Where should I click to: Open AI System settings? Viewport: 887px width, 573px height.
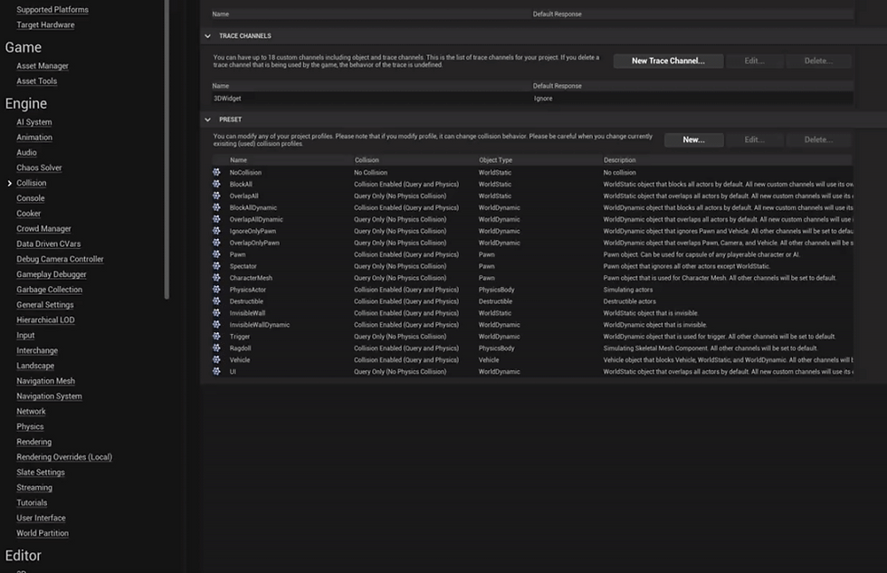(34, 122)
